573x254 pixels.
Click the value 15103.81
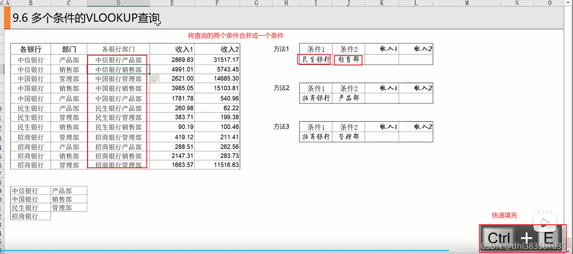226,88
